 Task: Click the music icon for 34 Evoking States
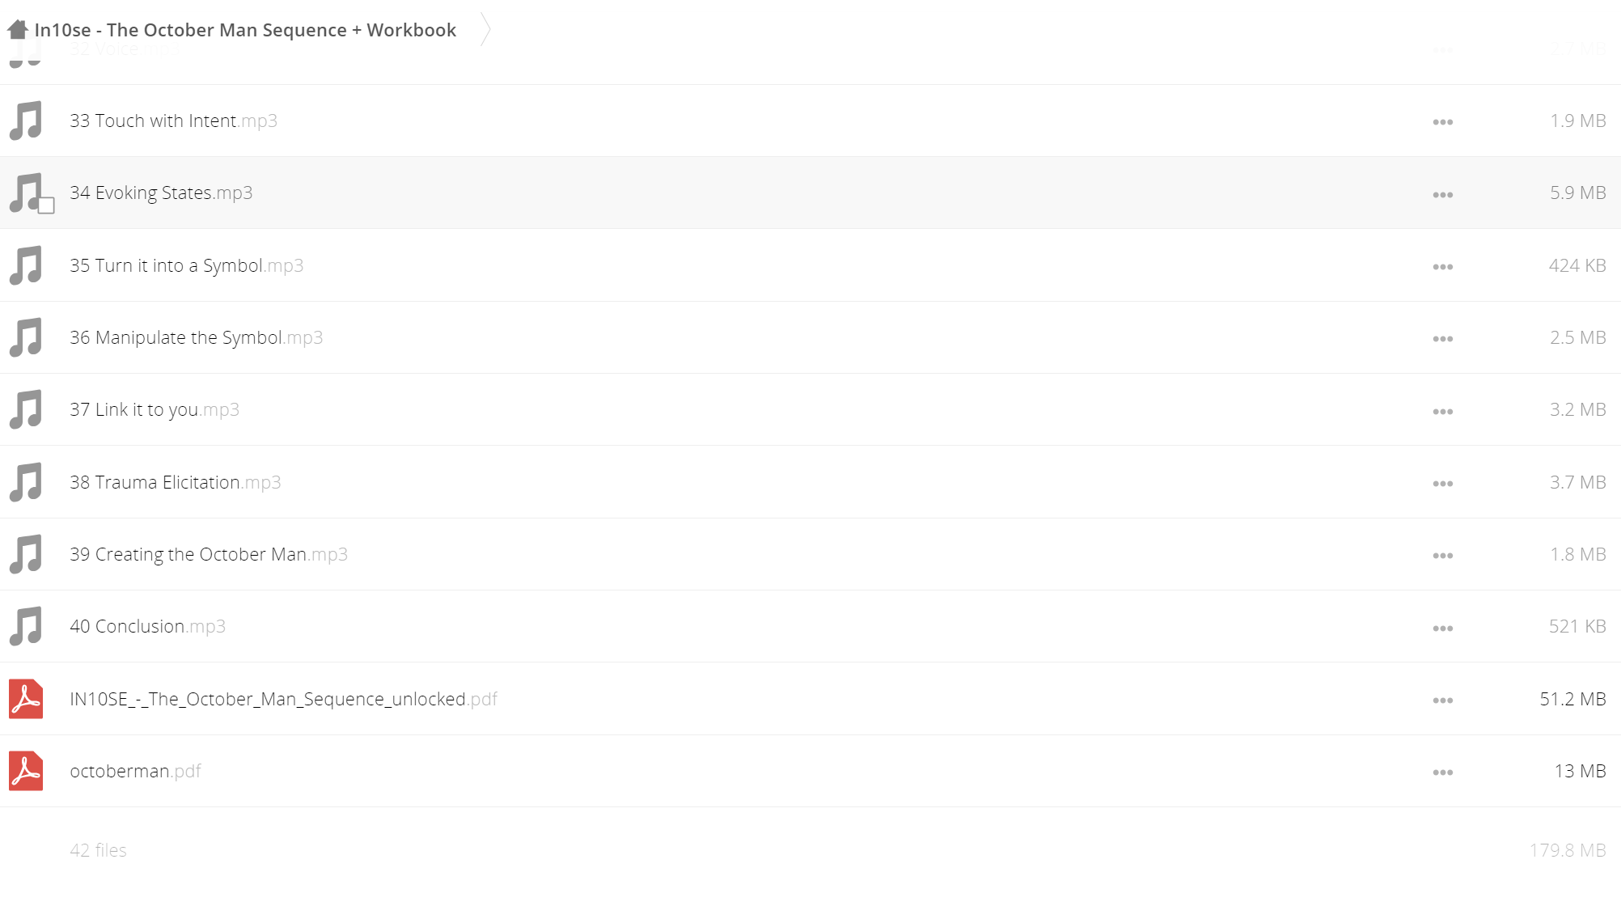point(26,193)
